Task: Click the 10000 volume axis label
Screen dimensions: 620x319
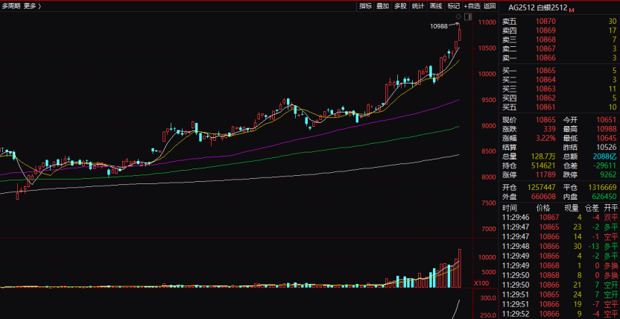Action: click(x=487, y=257)
